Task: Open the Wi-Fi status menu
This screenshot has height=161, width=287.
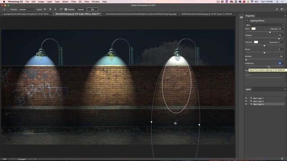Action: 252,2
